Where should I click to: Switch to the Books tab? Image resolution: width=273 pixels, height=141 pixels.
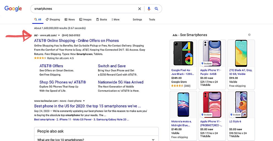point(102,20)
